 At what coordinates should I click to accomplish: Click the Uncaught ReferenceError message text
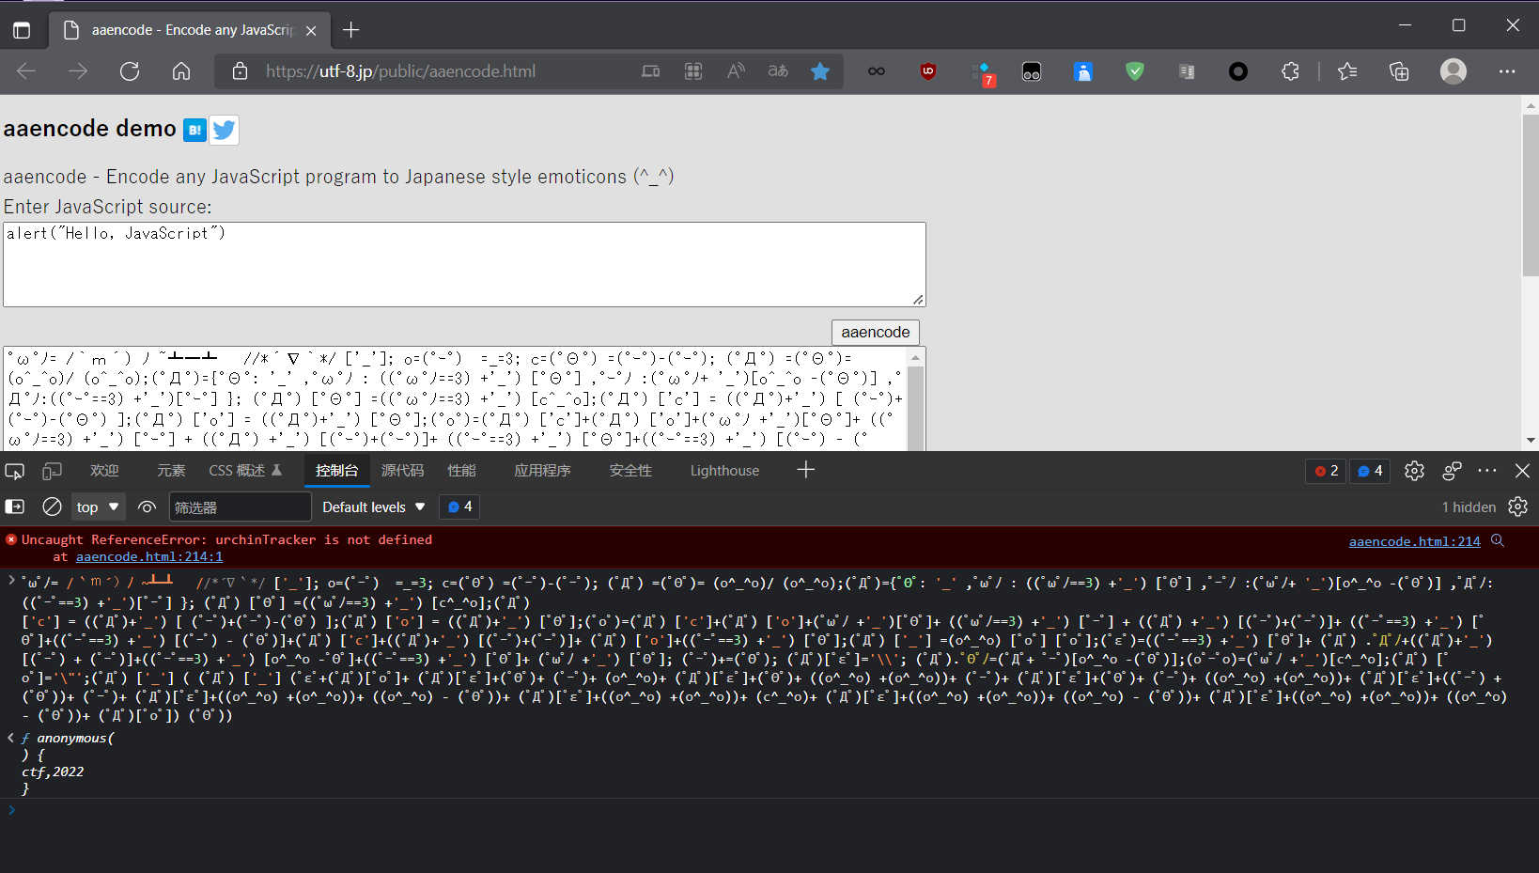pyautogui.click(x=226, y=540)
